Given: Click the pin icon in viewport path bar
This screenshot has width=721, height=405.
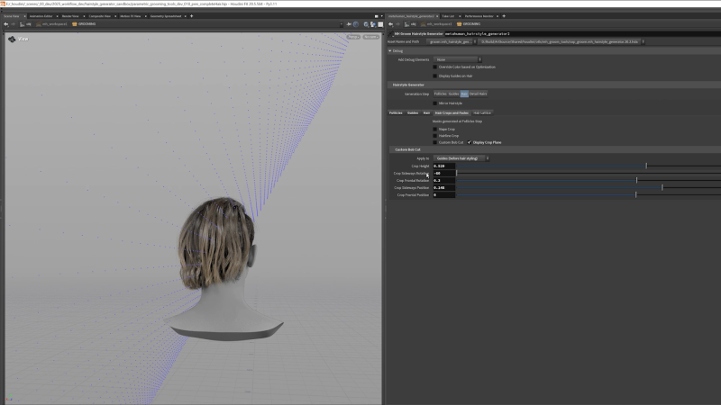Looking at the screenshot, I should [347, 24].
